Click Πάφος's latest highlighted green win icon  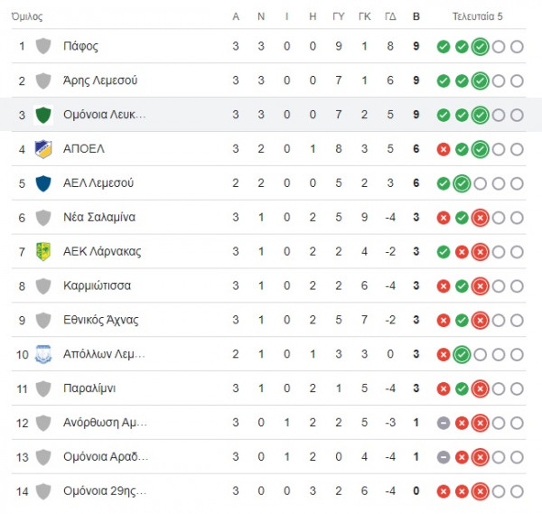[x=481, y=47]
